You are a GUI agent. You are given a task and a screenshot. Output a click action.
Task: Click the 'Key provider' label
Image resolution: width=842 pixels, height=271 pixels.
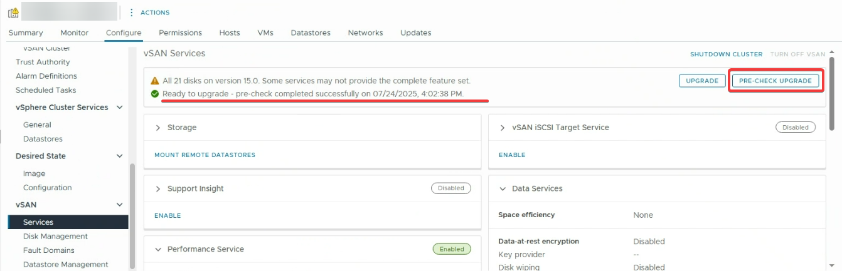521,255
